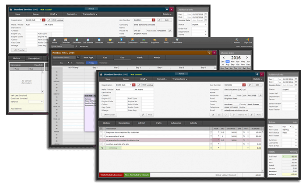
Task: Open the Transactions dropdown in front invoice
Action: tap(179, 79)
